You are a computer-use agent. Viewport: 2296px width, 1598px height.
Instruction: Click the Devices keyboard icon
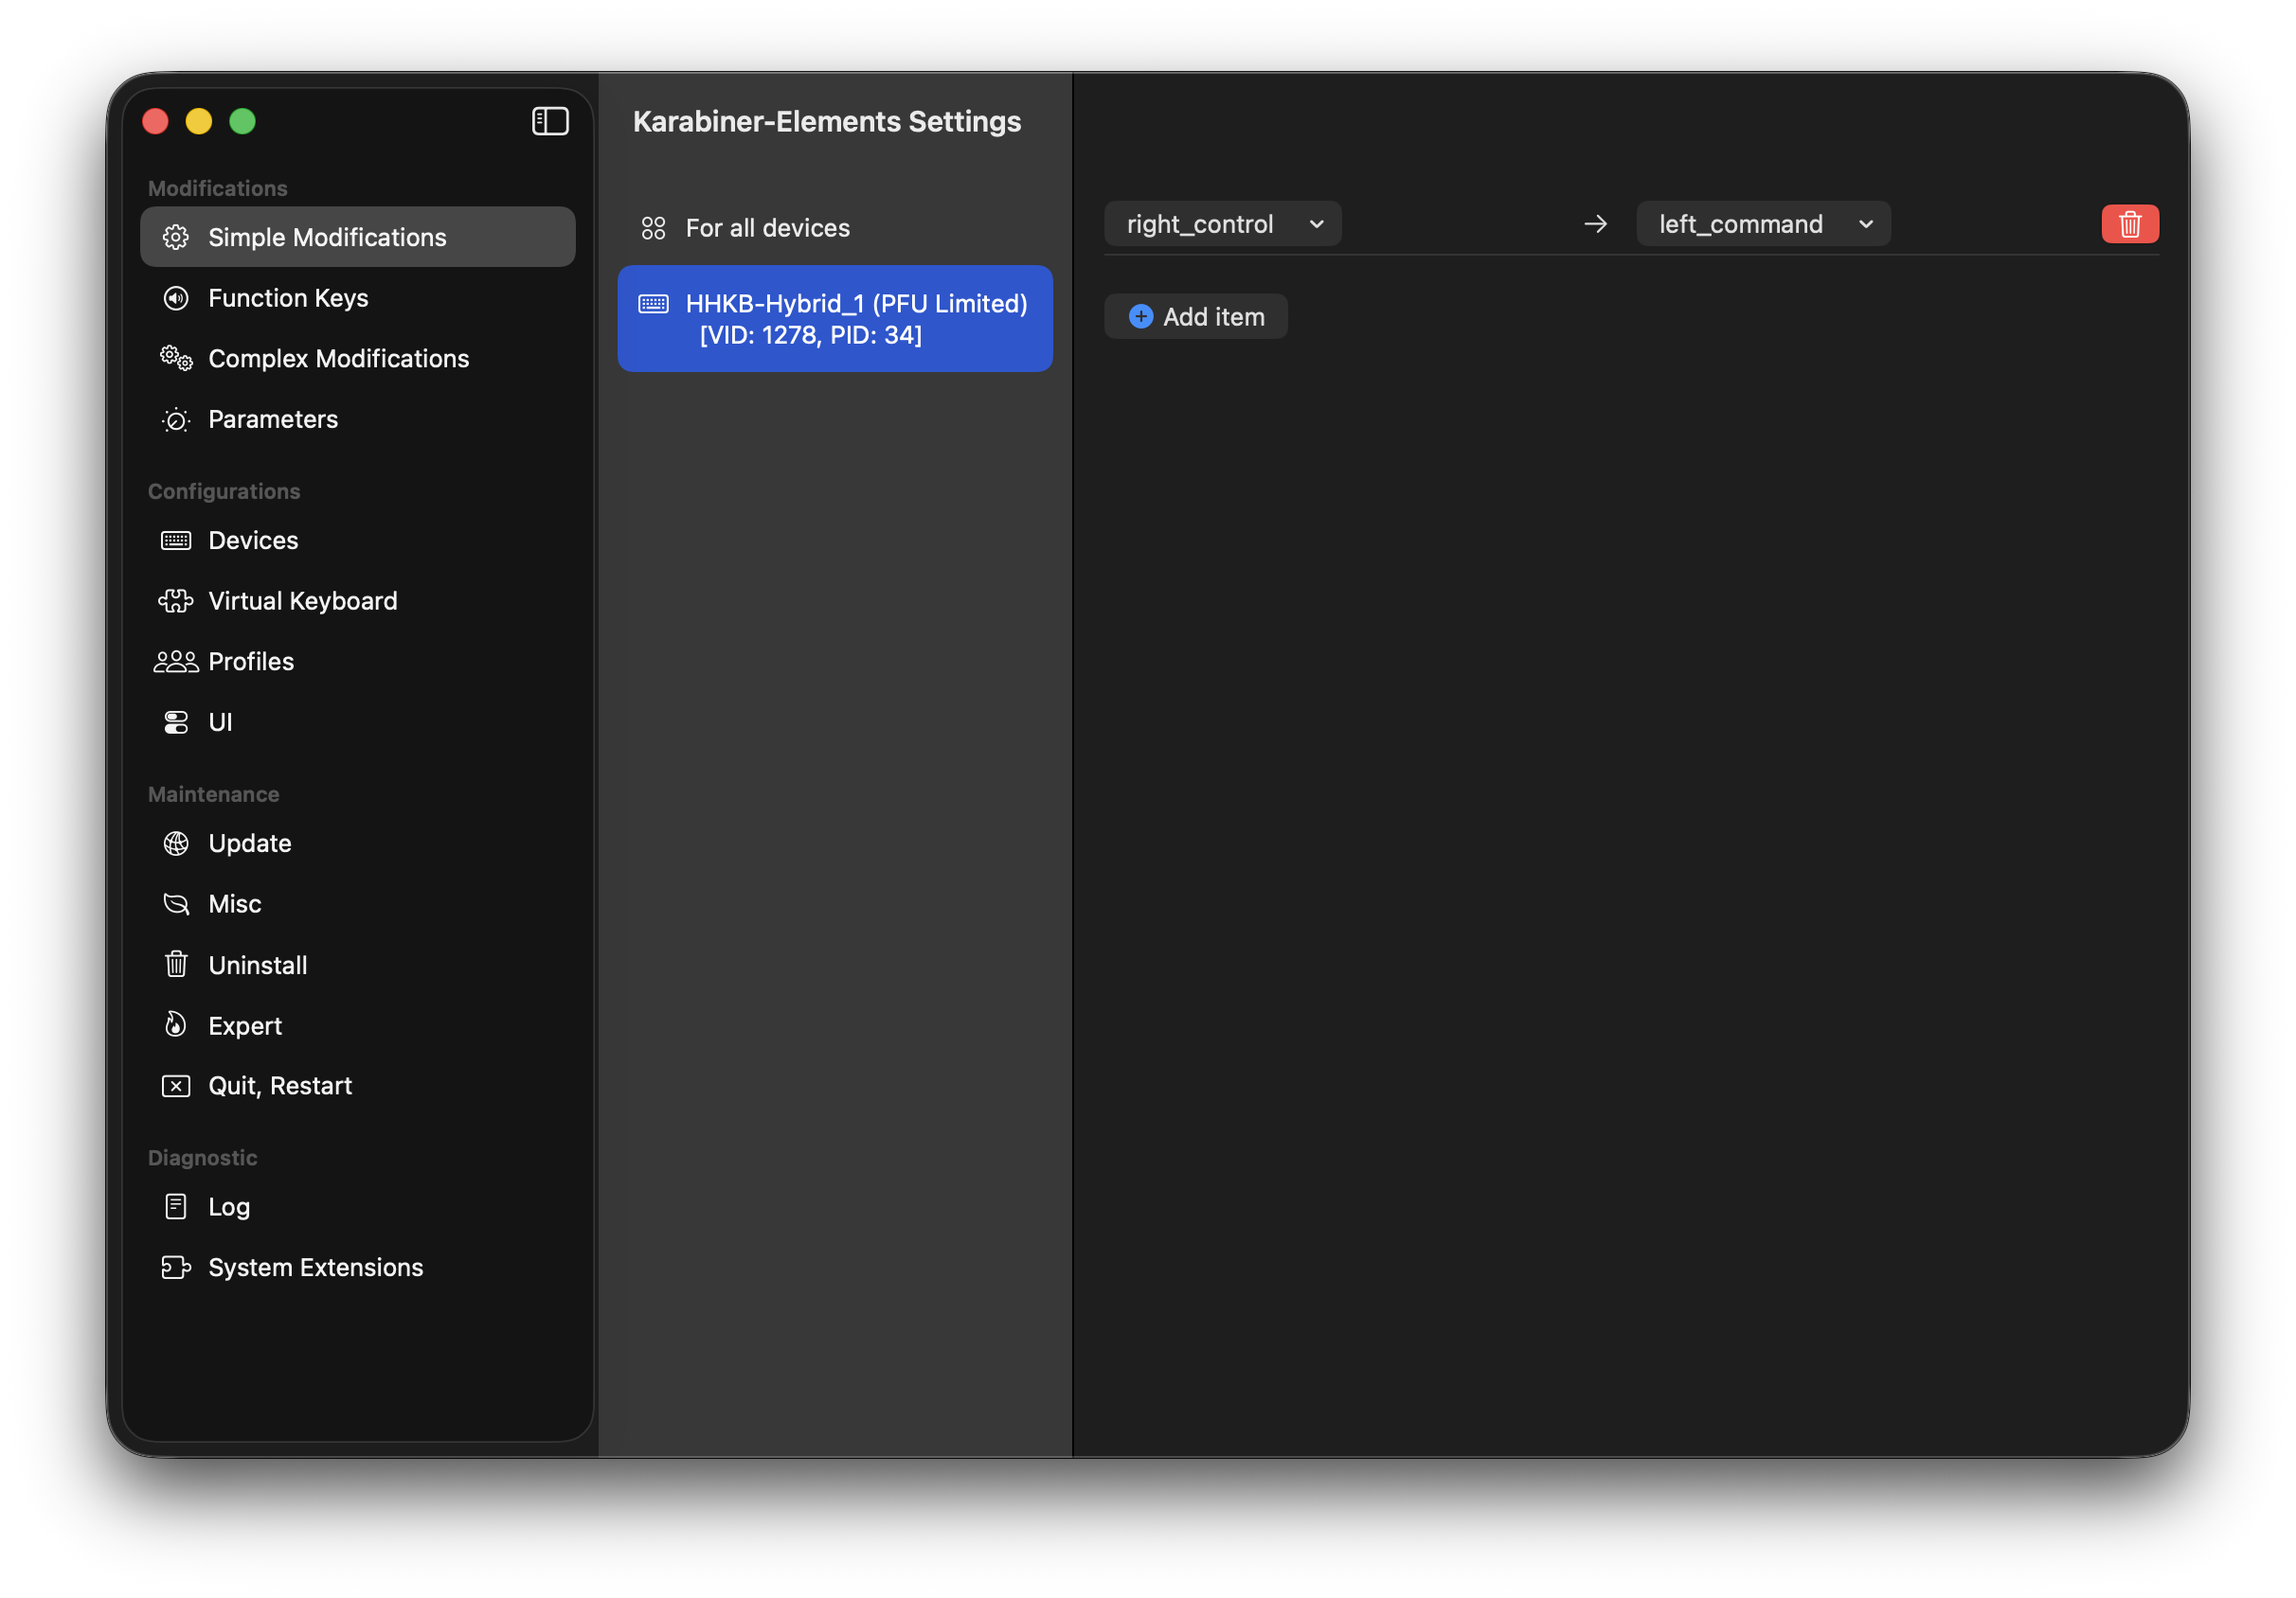(176, 541)
